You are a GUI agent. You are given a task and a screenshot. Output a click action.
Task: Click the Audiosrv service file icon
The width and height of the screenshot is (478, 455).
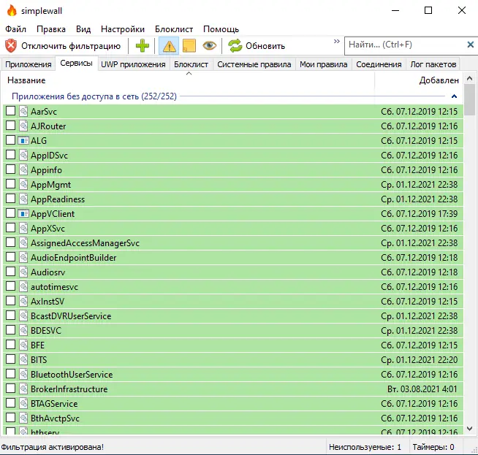coord(23,272)
